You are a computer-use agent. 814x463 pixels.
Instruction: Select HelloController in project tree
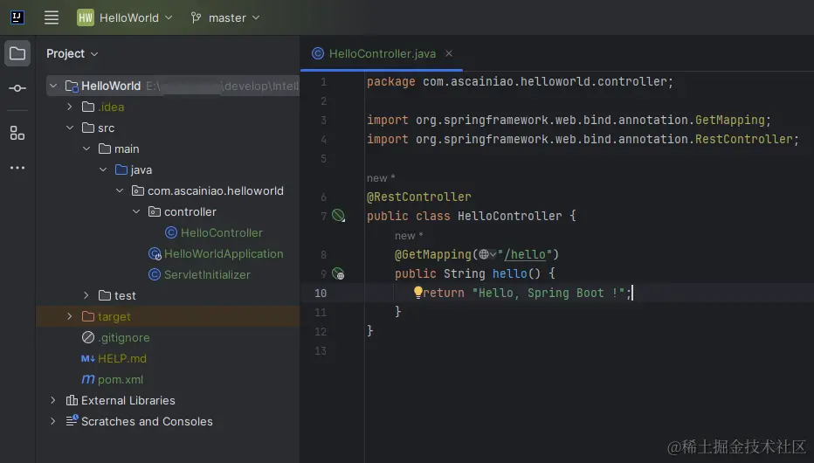click(x=221, y=233)
